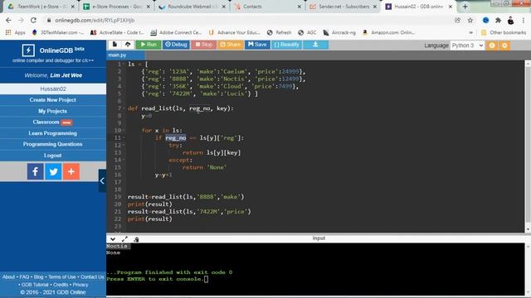Viewport: 531px width, 298px height.
Task: Open a new browser tab with plus
Action: [465, 7]
